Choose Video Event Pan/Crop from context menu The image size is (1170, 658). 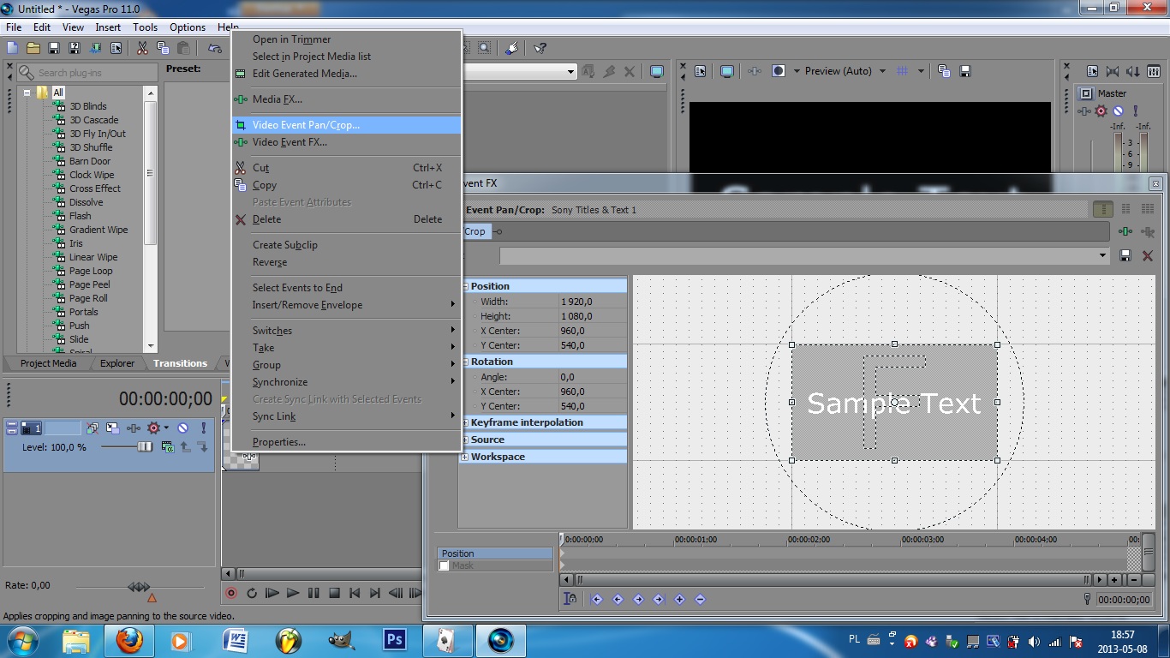click(x=347, y=125)
